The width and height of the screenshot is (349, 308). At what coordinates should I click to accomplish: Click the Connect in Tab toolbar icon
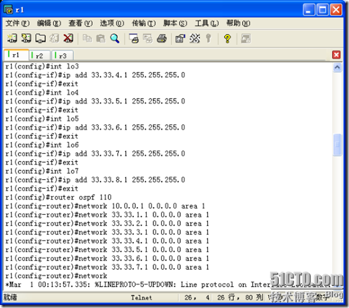[40, 39]
